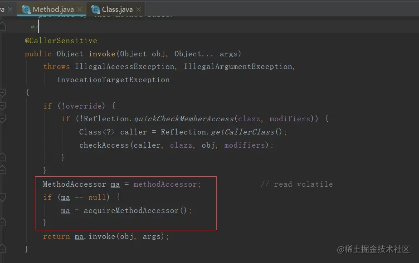Click the getCallerClass method call
Screen dimensions: 419x263
[x=243, y=132]
